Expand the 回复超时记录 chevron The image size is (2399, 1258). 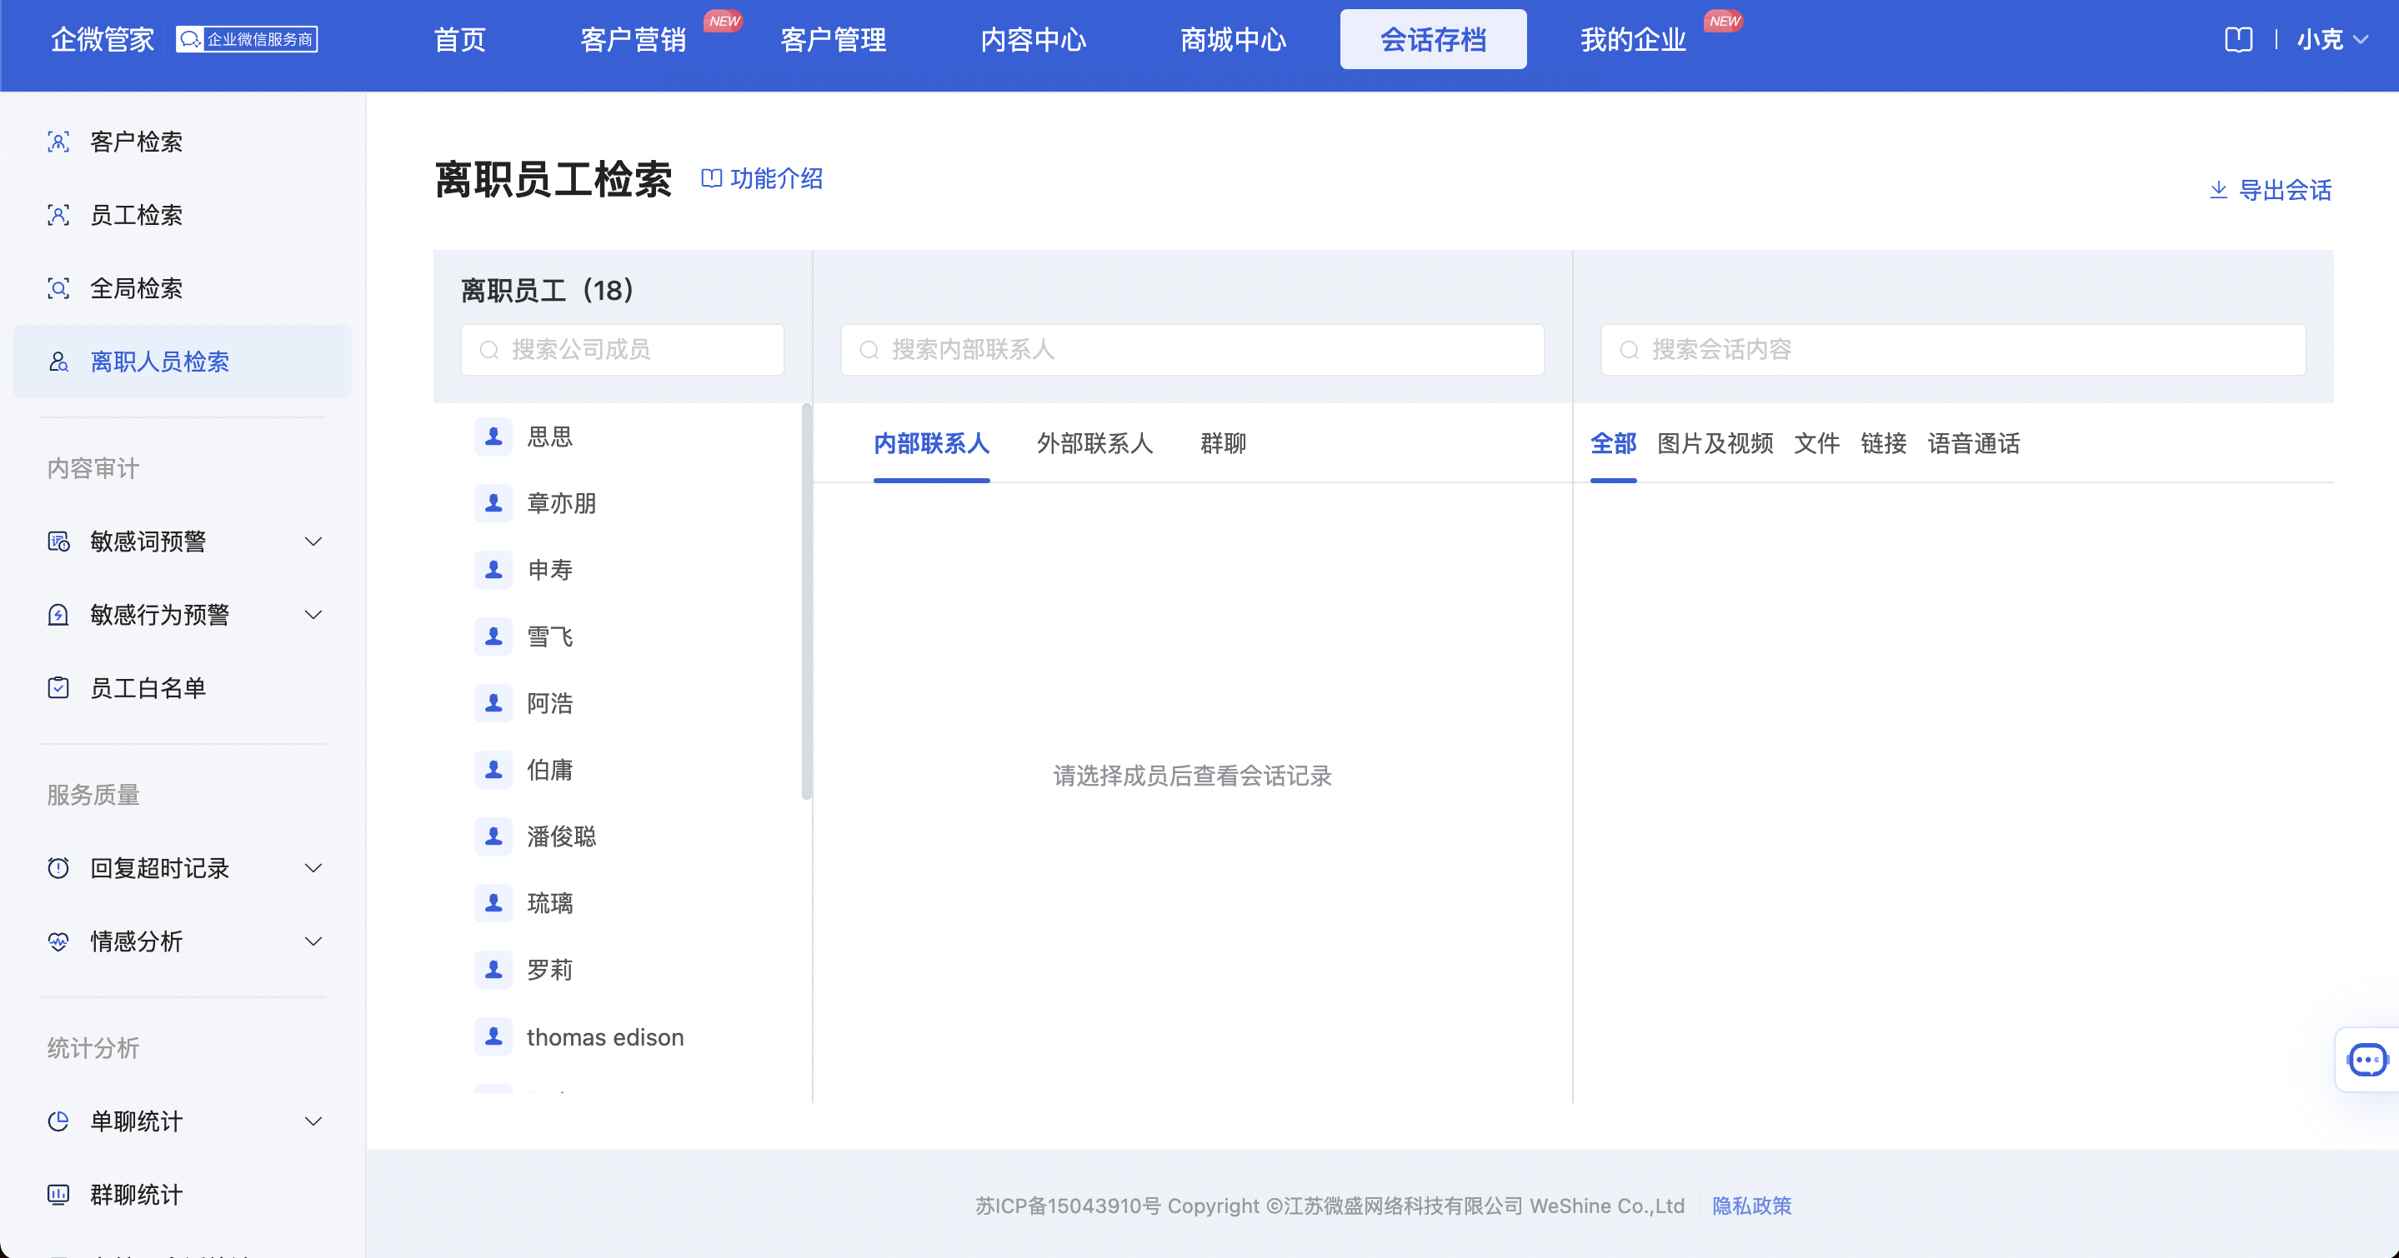tap(314, 868)
